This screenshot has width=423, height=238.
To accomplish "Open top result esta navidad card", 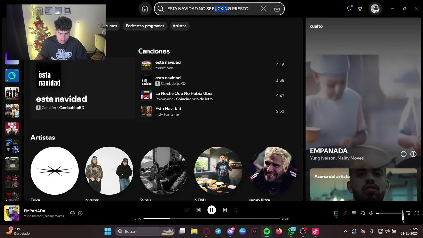I will pyautogui.click(x=83, y=88).
